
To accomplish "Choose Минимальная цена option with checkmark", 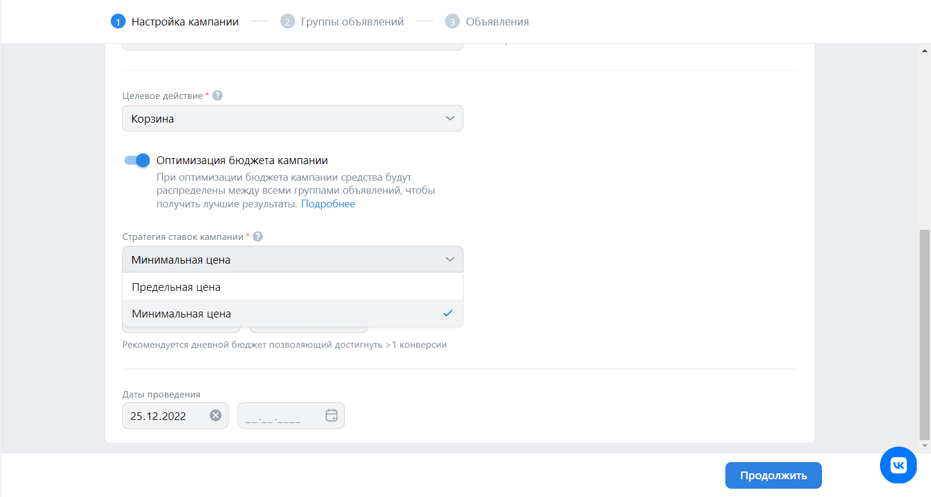I will pos(292,313).
